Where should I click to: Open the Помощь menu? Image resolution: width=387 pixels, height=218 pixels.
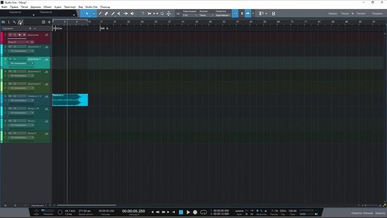click(x=105, y=7)
